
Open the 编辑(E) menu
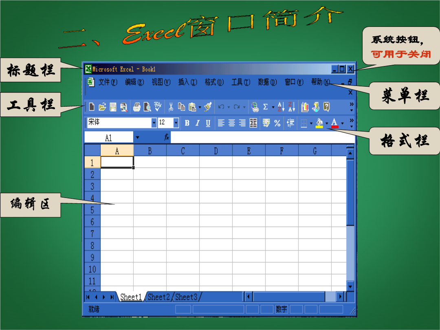point(134,82)
